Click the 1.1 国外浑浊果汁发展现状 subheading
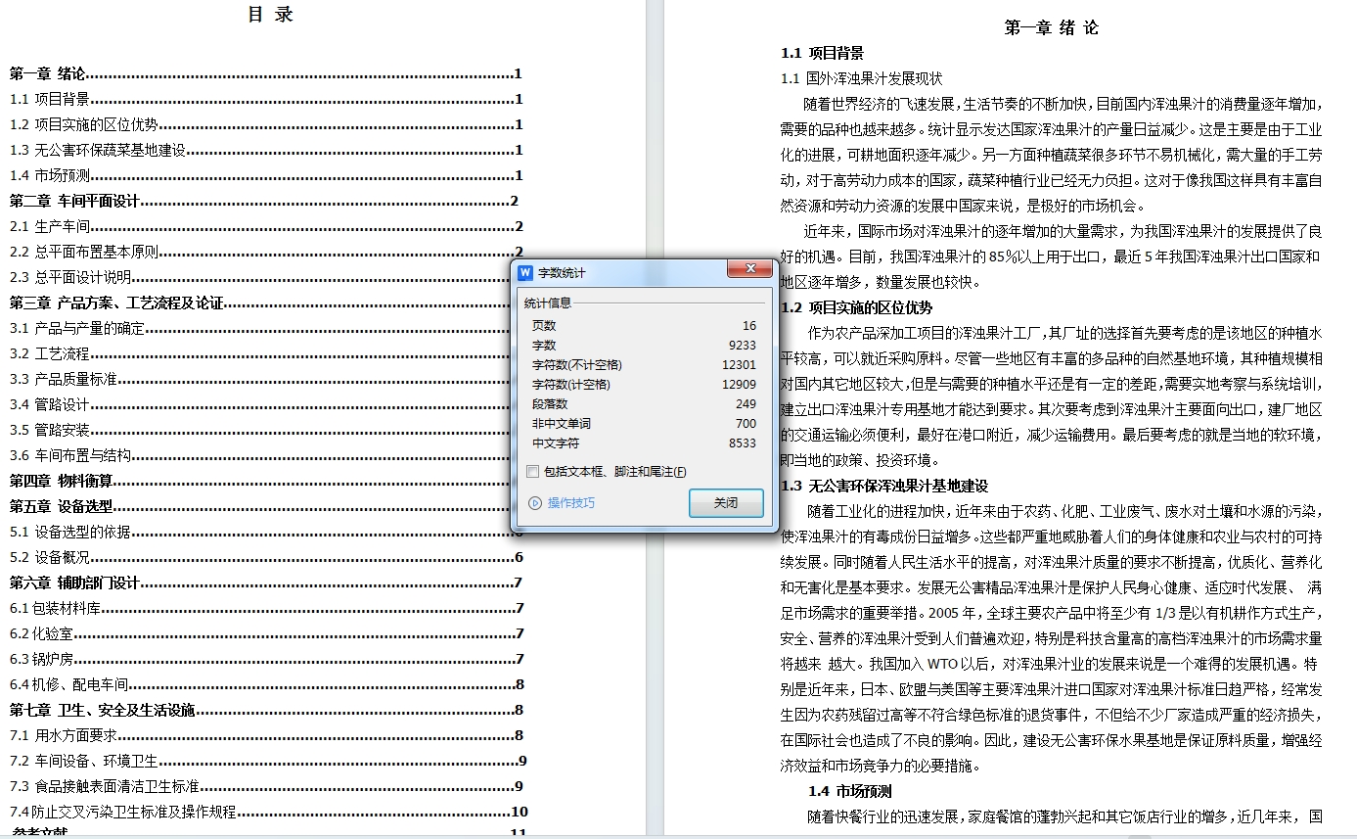Image resolution: width=1357 pixels, height=839 pixels. point(861,78)
